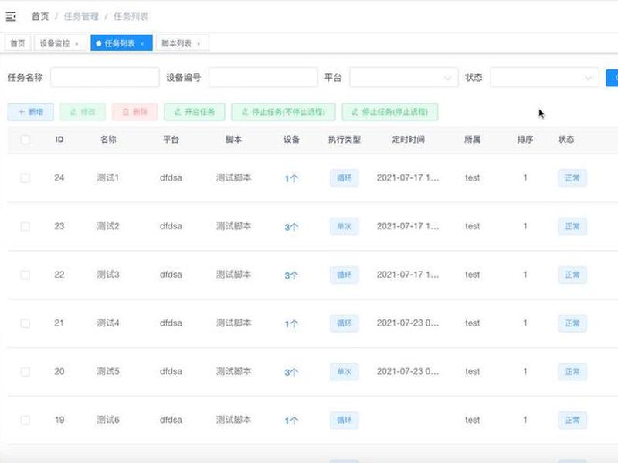618x463 pixels.
Task: Click into the 任务名称 input field
Action: (x=105, y=77)
